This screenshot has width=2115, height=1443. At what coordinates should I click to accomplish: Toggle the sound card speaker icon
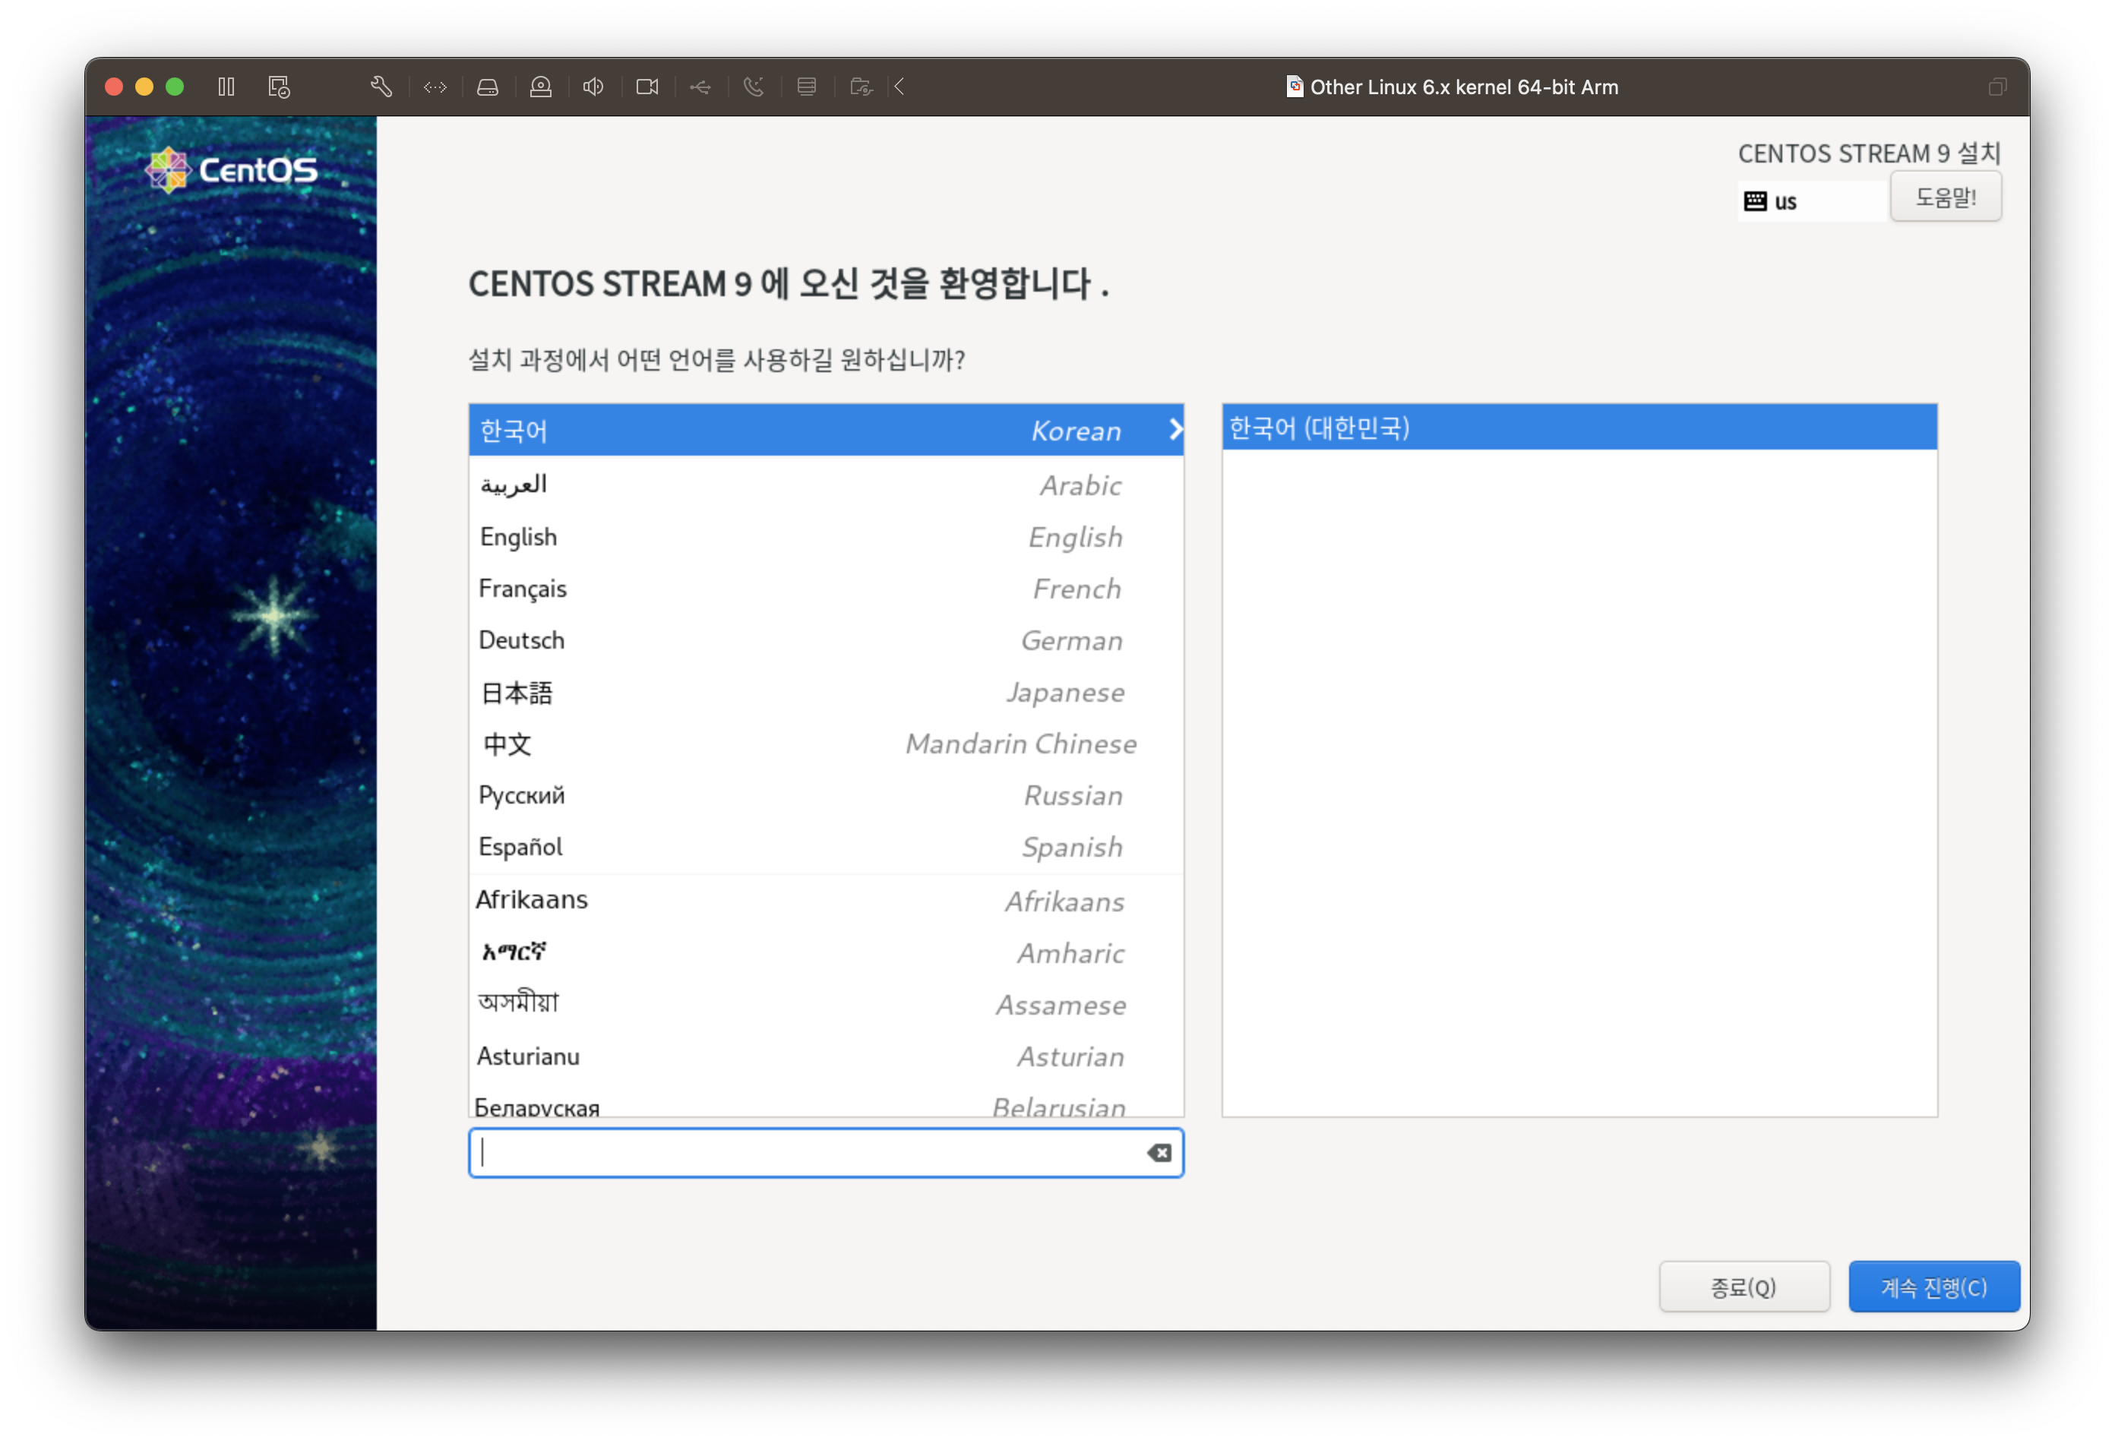[593, 87]
